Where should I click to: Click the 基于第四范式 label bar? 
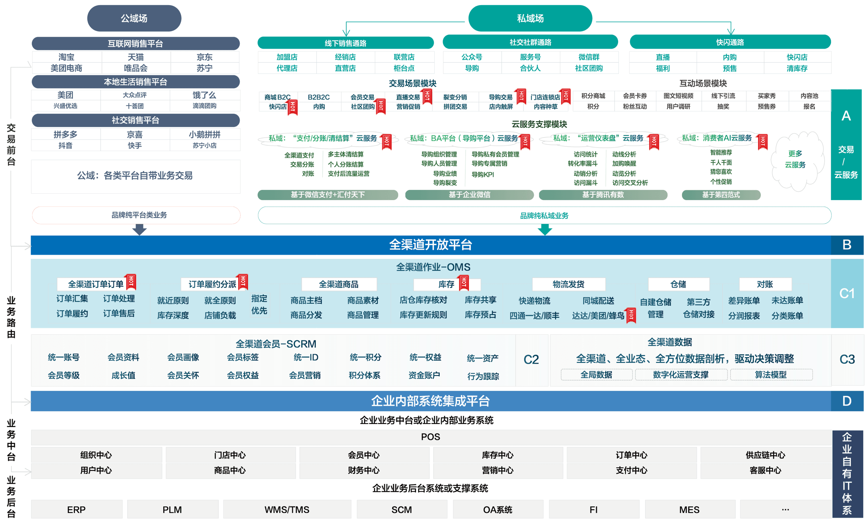[721, 195]
